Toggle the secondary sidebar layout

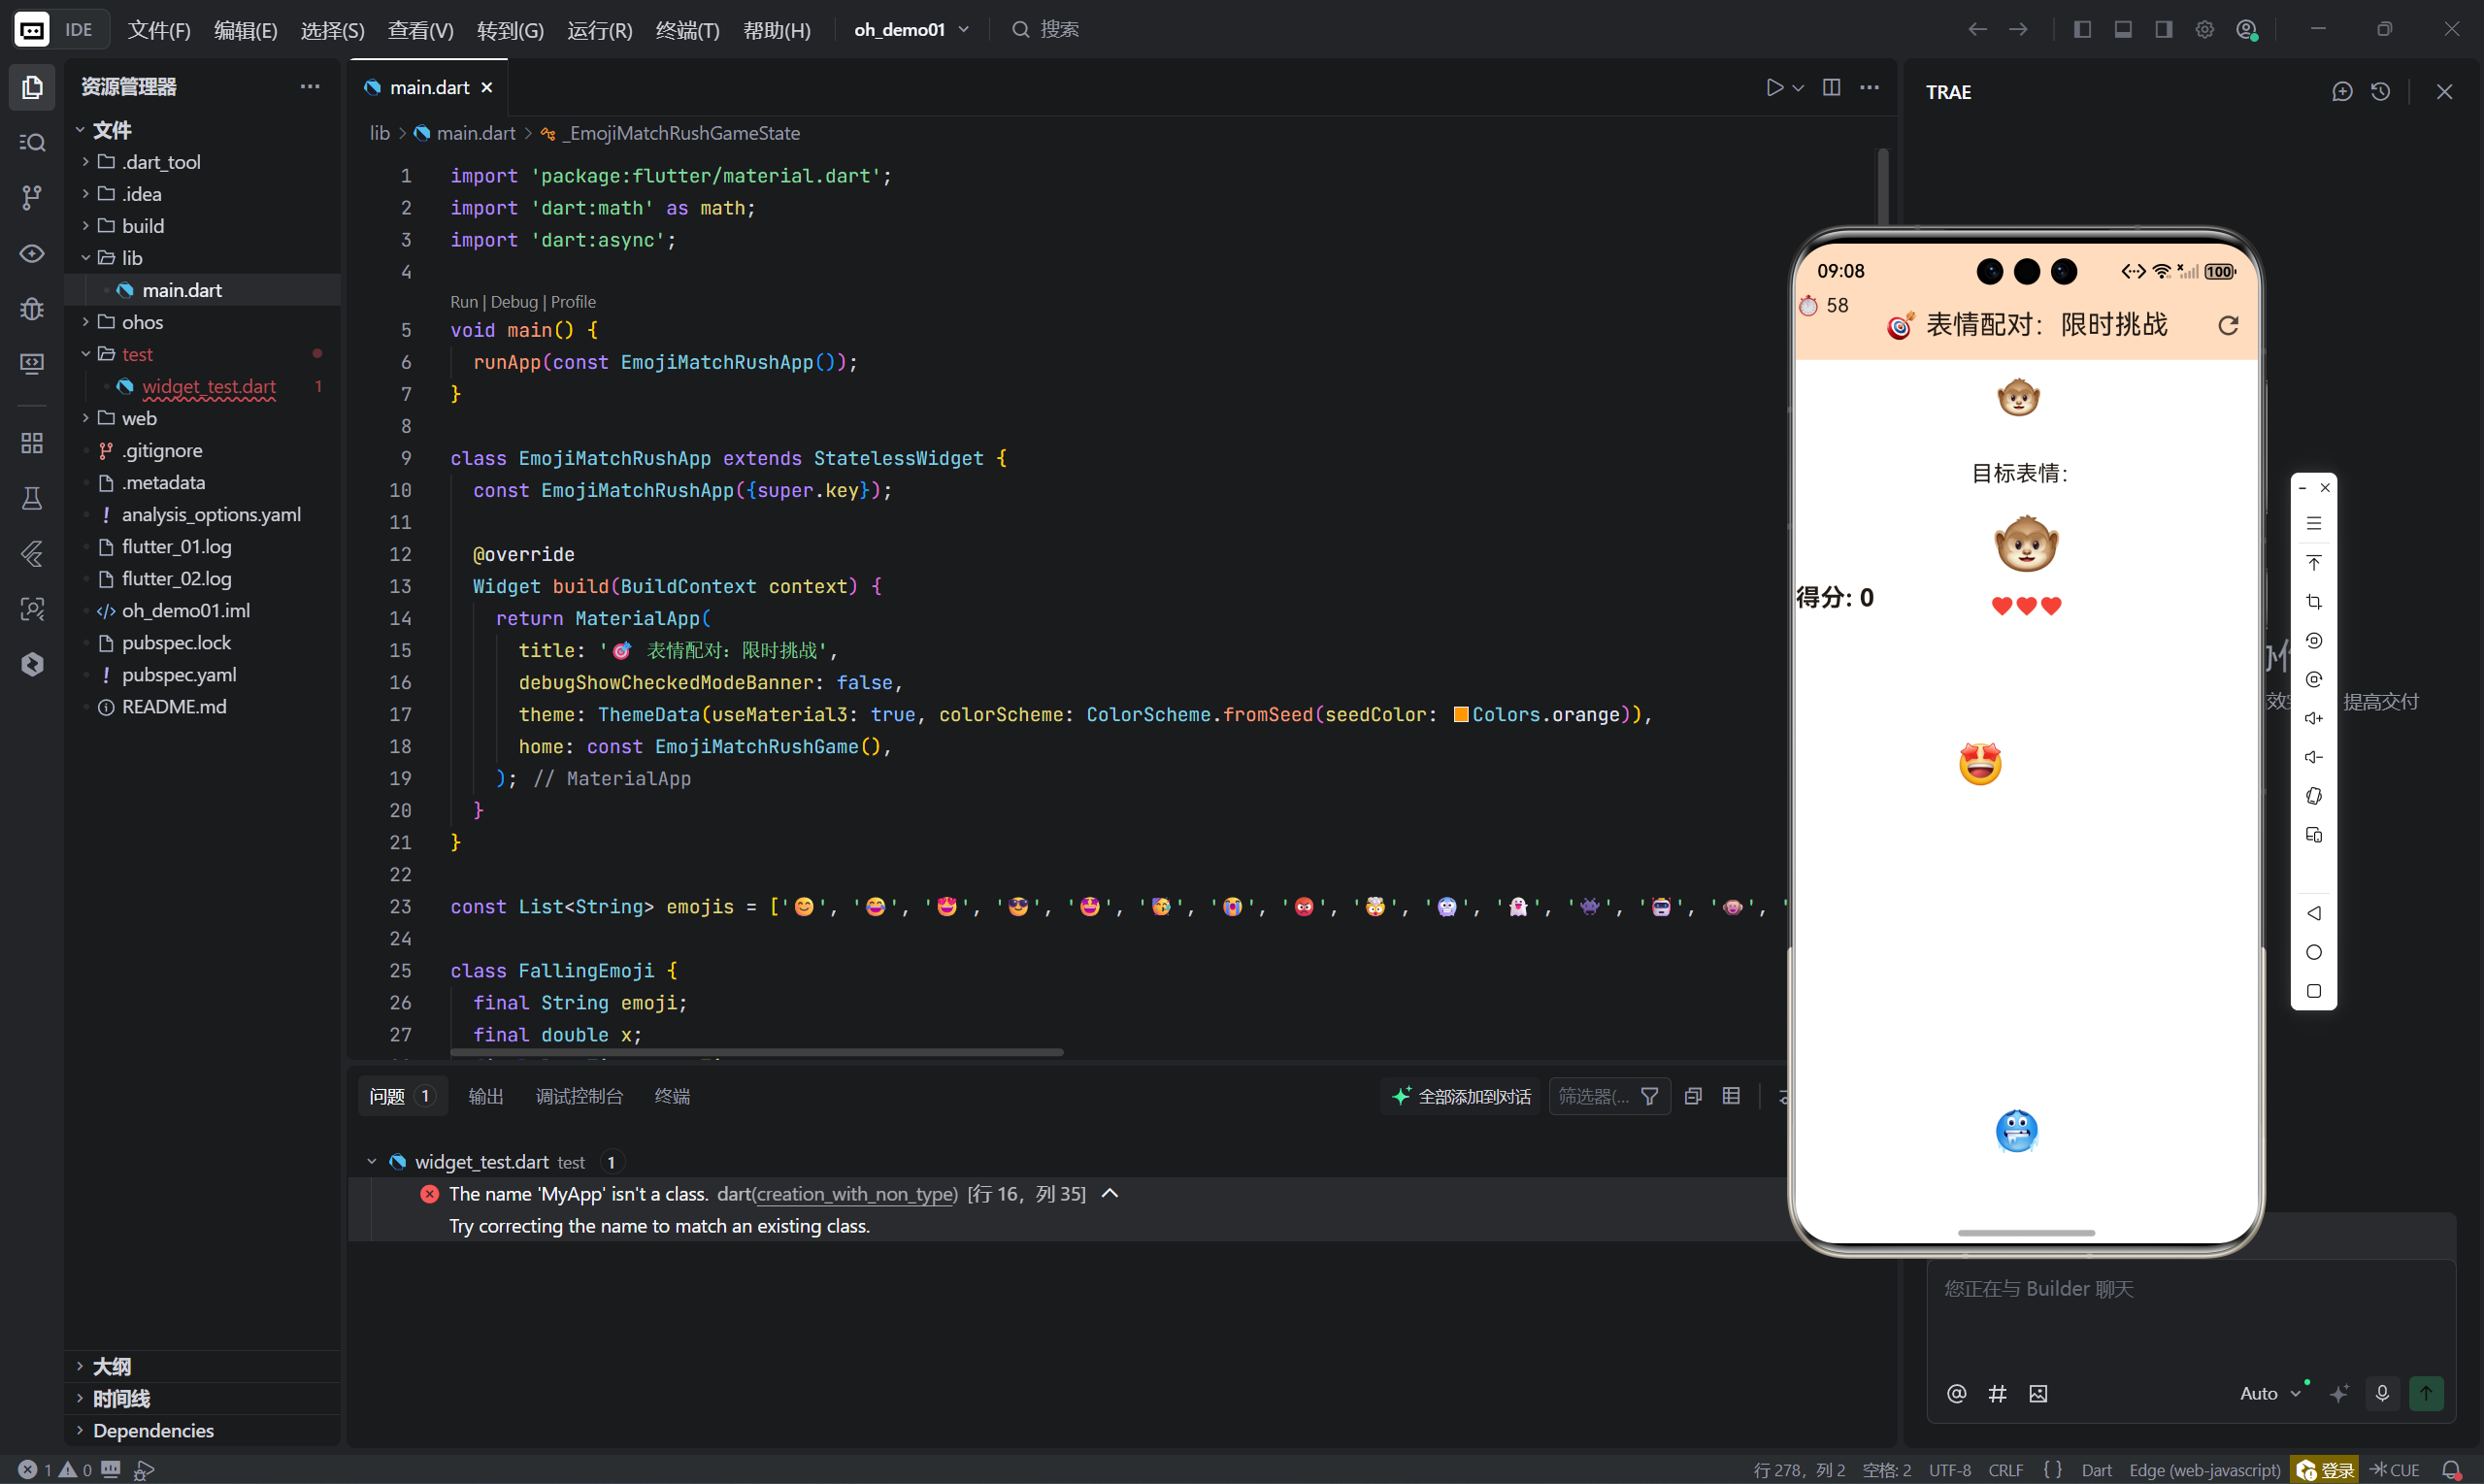(x=2163, y=29)
